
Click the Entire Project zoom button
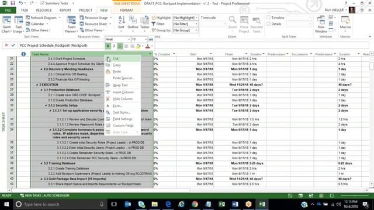244,24
